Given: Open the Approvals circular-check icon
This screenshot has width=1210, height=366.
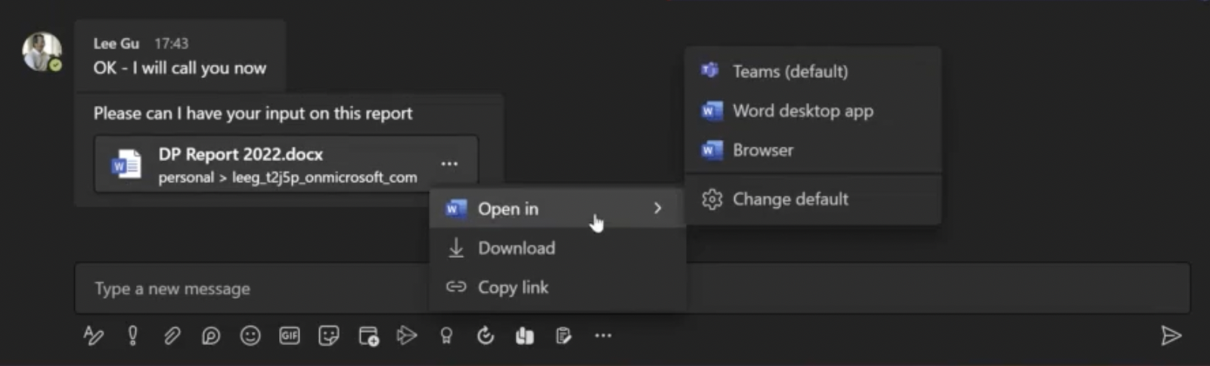Looking at the screenshot, I should 486,335.
